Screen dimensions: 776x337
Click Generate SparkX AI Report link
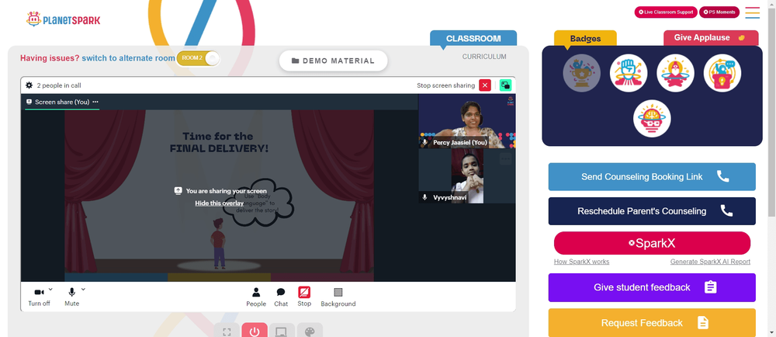(x=710, y=261)
